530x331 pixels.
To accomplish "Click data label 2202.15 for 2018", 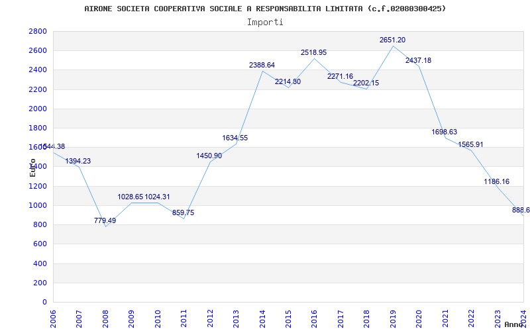I will tap(366, 83).
